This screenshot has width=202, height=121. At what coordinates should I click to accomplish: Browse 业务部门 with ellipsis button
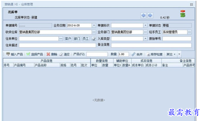pos(145,32)
